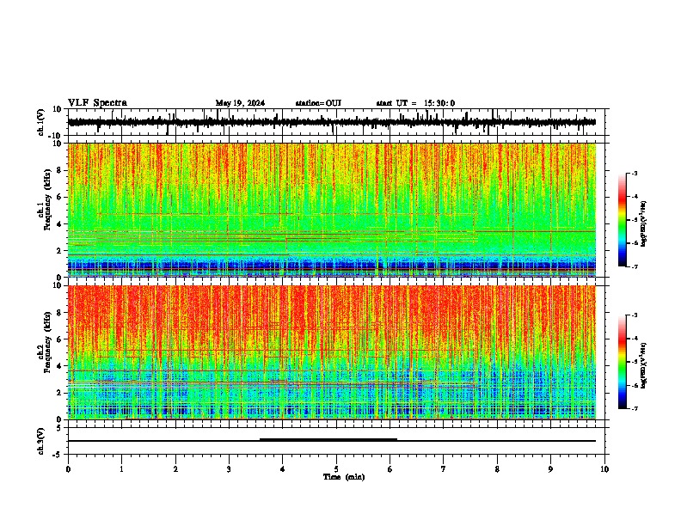Click time axis tick label '10'
The height and width of the screenshot is (526, 681).
(x=604, y=469)
